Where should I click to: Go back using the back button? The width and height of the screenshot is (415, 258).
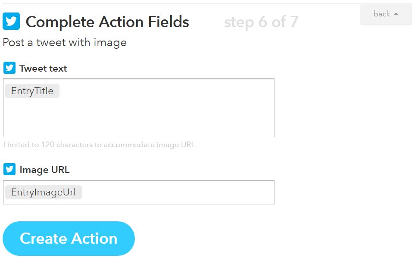[386, 14]
